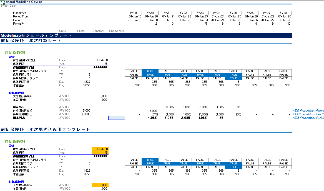Click the Constant column header
Screen dimensions: 324x191
[98, 31]
